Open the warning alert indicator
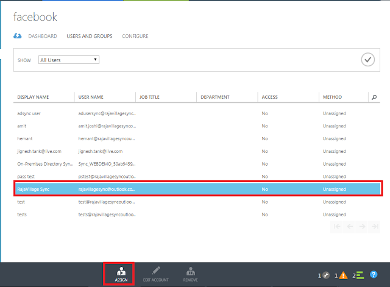Viewport: 390px width, 287px height. tap(341, 275)
